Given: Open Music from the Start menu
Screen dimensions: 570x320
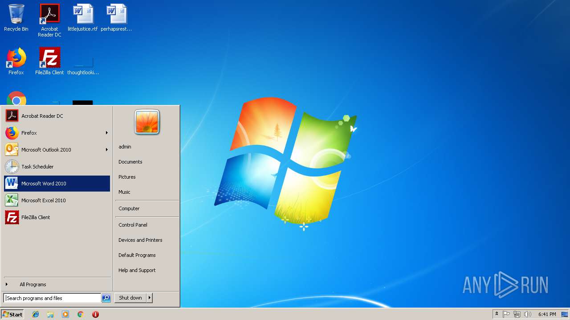Looking at the screenshot, I should click(x=147, y=192).
